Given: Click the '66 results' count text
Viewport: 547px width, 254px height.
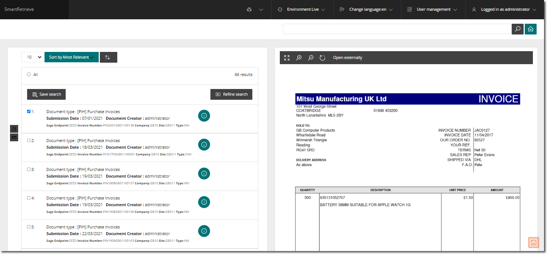Looking at the screenshot, I should [243, 75].
